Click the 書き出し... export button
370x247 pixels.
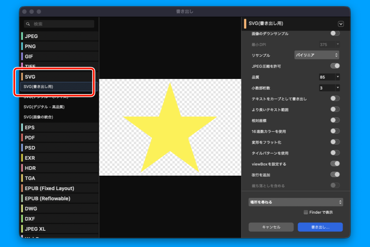click(320, 227)
